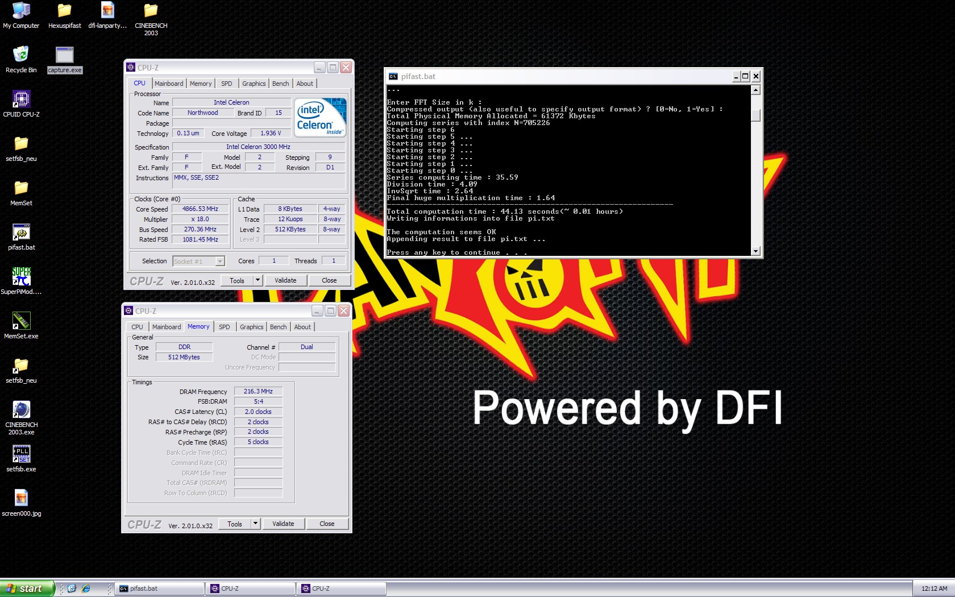Open Bench tab in lower CPU-Z window
This screenshot has height=597, width=955.
[x=278, y=327]
